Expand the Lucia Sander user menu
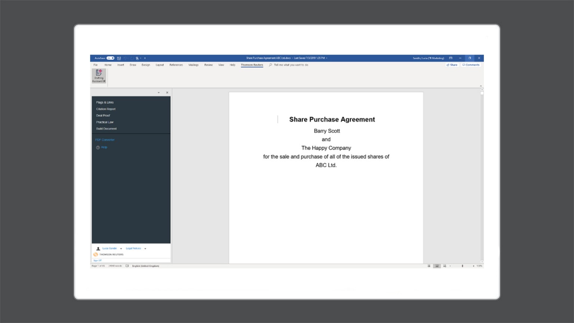 121,248
